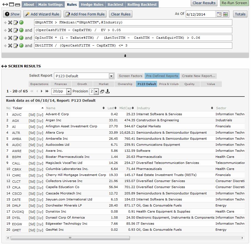Screen dimensions: 251x245
Task: Click the move handle of the GMgn%TTM rule
Action: (x=5, y=23)
